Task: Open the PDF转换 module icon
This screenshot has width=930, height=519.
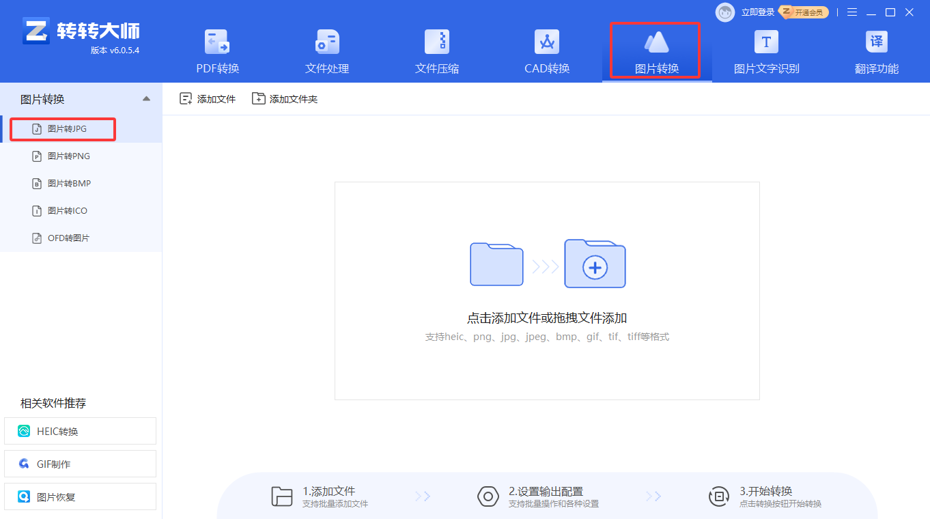Action: tap(218, 42)
